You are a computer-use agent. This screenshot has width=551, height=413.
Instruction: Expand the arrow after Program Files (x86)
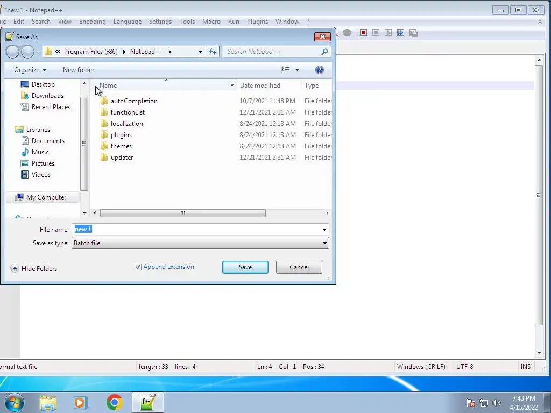point(124,52)
